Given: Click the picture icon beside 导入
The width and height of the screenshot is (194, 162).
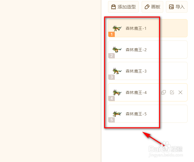Looking at the screenshot, I should pos(171,7).
